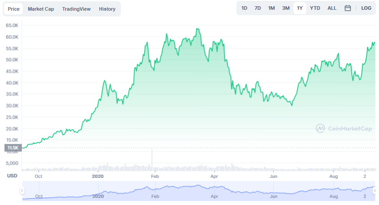Screen dimensions: 379x205
Task: Open the History tab
Action: coord(107,9)
